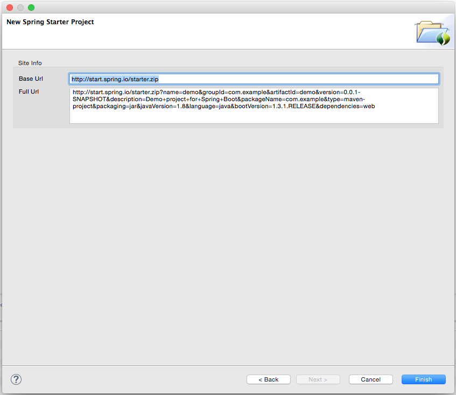Open the help question mark icon
The width and height of the screenshot is (456, 395).
coord(16,379)
